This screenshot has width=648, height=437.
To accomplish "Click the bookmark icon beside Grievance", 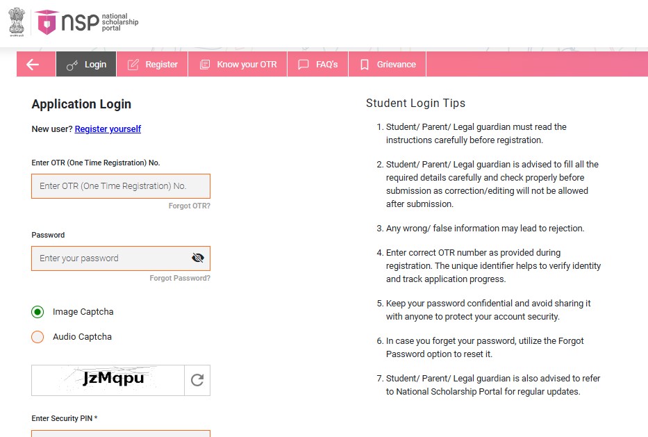I will [x=365, y=65].
